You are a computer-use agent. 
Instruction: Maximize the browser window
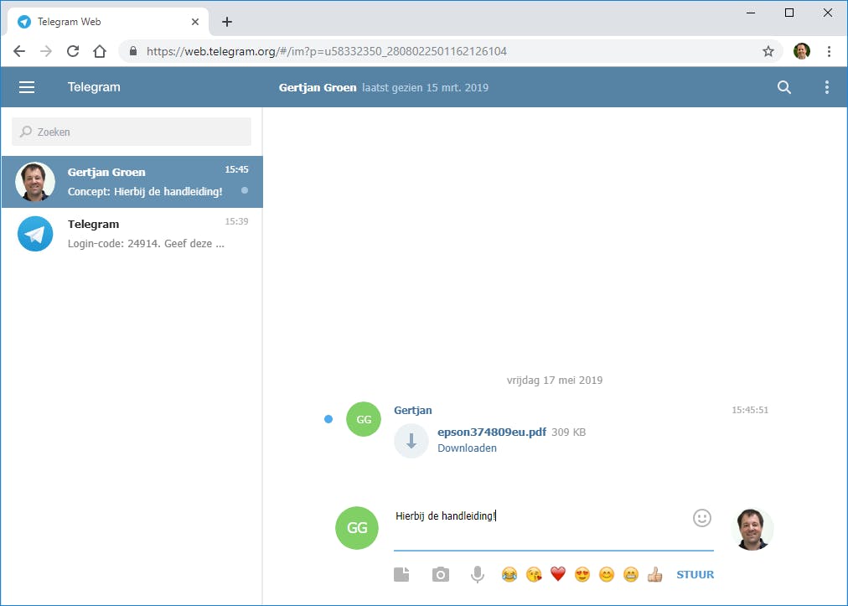pyautogui.click(x=789, y=13)
